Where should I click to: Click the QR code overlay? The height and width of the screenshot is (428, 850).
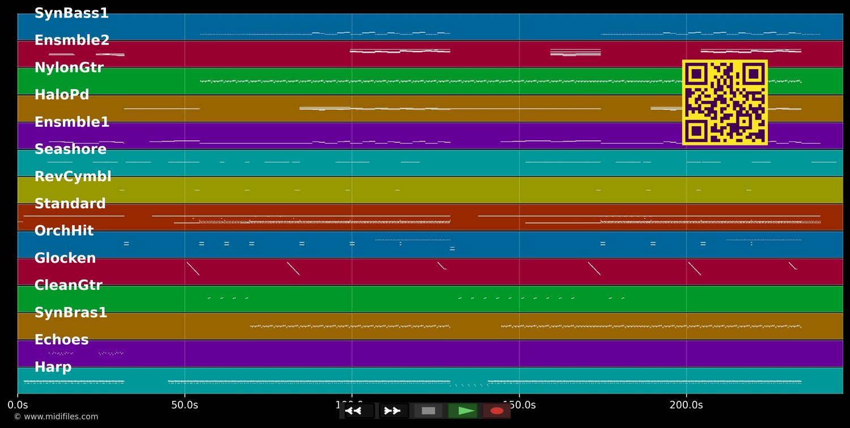(x=725, y=102)
